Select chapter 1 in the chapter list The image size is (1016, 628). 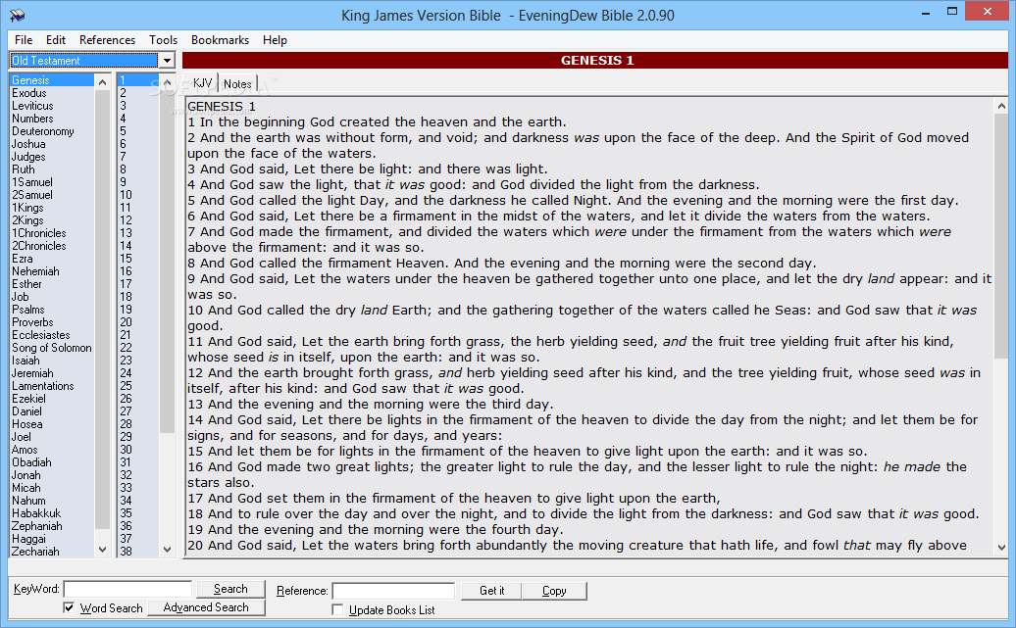coord(138,80)
